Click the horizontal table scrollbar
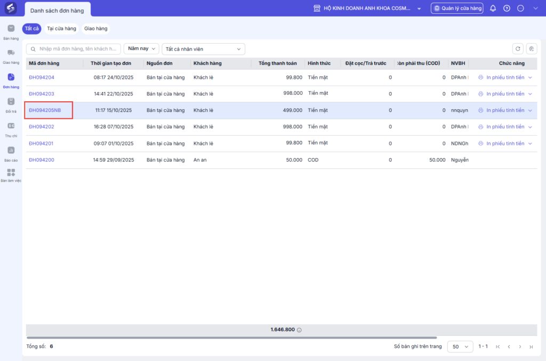The height and width of the screenshot is (361, 546). [231, 338]
